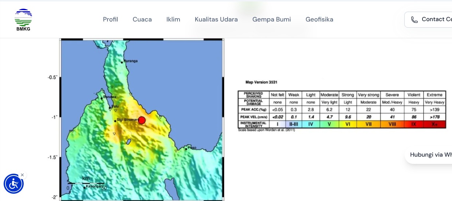Click the intensity IV cyan swatch
The height and width of the screenshot is (201, 452).
pyautogui.click(x=311, y=124)
